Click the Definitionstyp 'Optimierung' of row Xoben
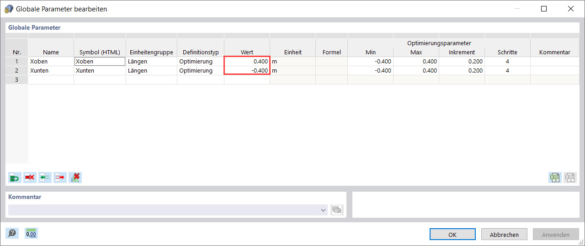This screenshot has height=246, width=585. 201,61
